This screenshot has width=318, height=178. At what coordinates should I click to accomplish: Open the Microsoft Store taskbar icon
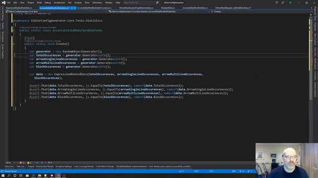point(27,176)
